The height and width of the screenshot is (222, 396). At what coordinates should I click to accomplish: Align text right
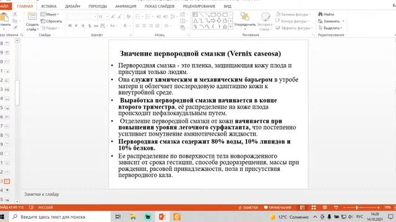pyautogui.click(x=151, y=26)
